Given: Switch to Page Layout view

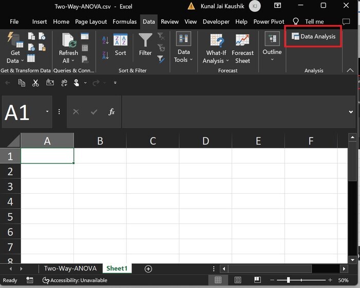Looking at the screenshot, I should (x=238, y=280).
